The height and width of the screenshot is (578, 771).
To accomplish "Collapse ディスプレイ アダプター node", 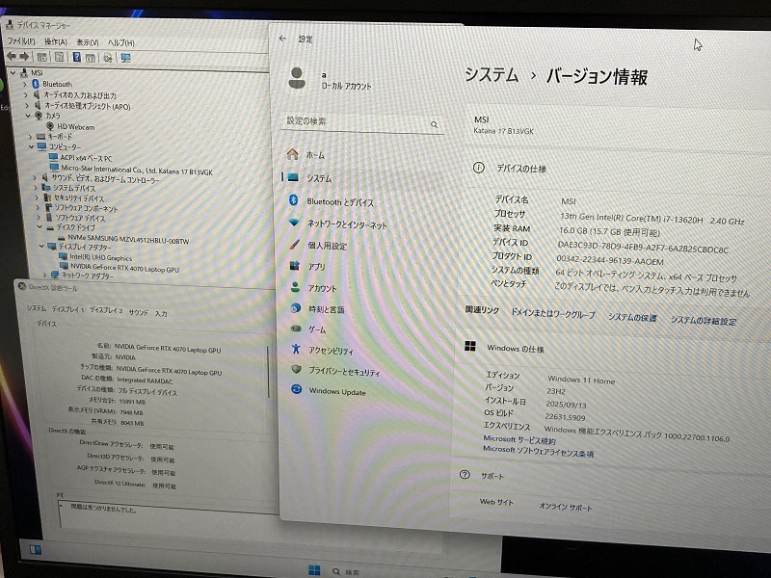I will coord(41,246).
